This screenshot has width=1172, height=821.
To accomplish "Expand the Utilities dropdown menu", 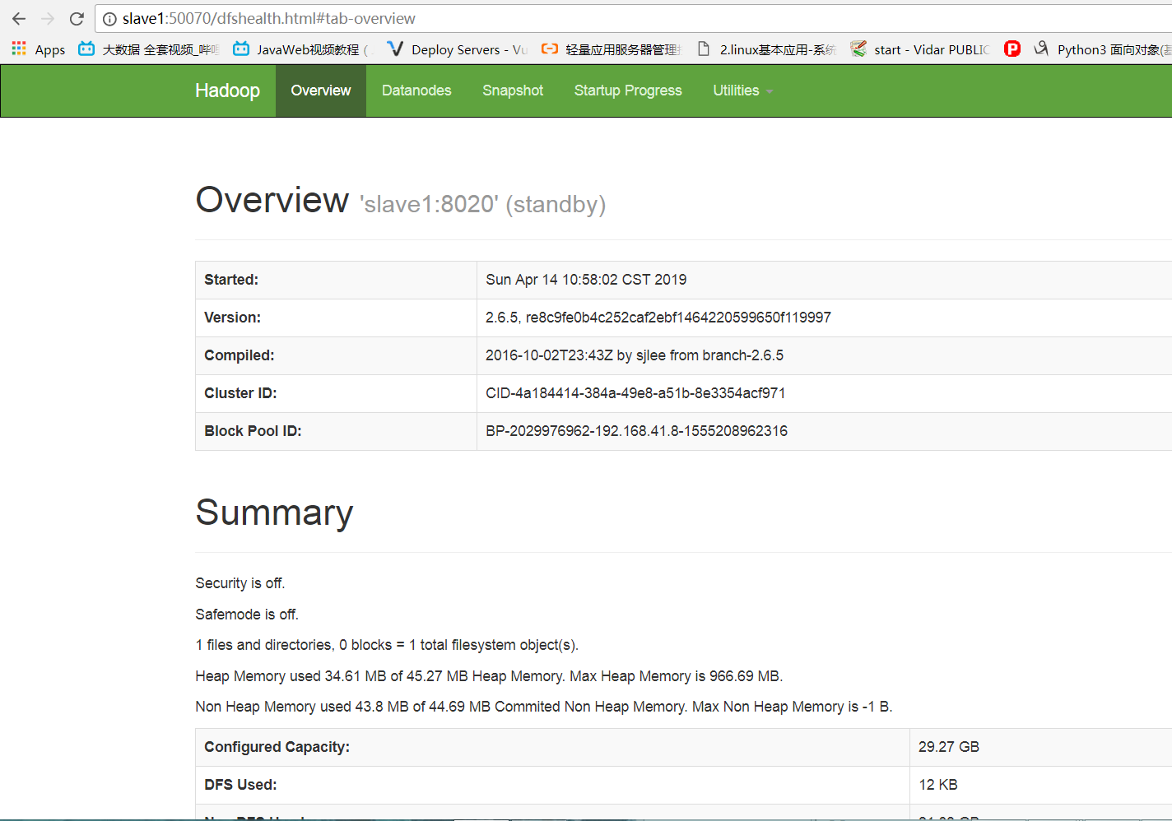I will coord(743,90).
